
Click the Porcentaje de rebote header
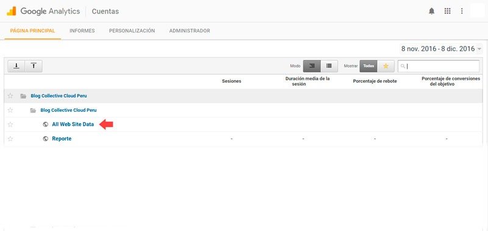click(375, 81)
